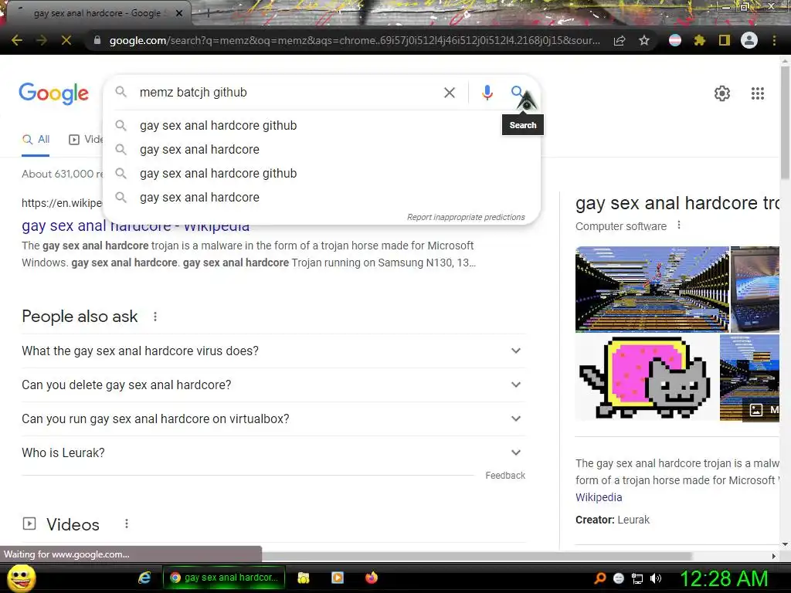
Task: Click the Leurak creator name
Action: [x=633, y=520]
